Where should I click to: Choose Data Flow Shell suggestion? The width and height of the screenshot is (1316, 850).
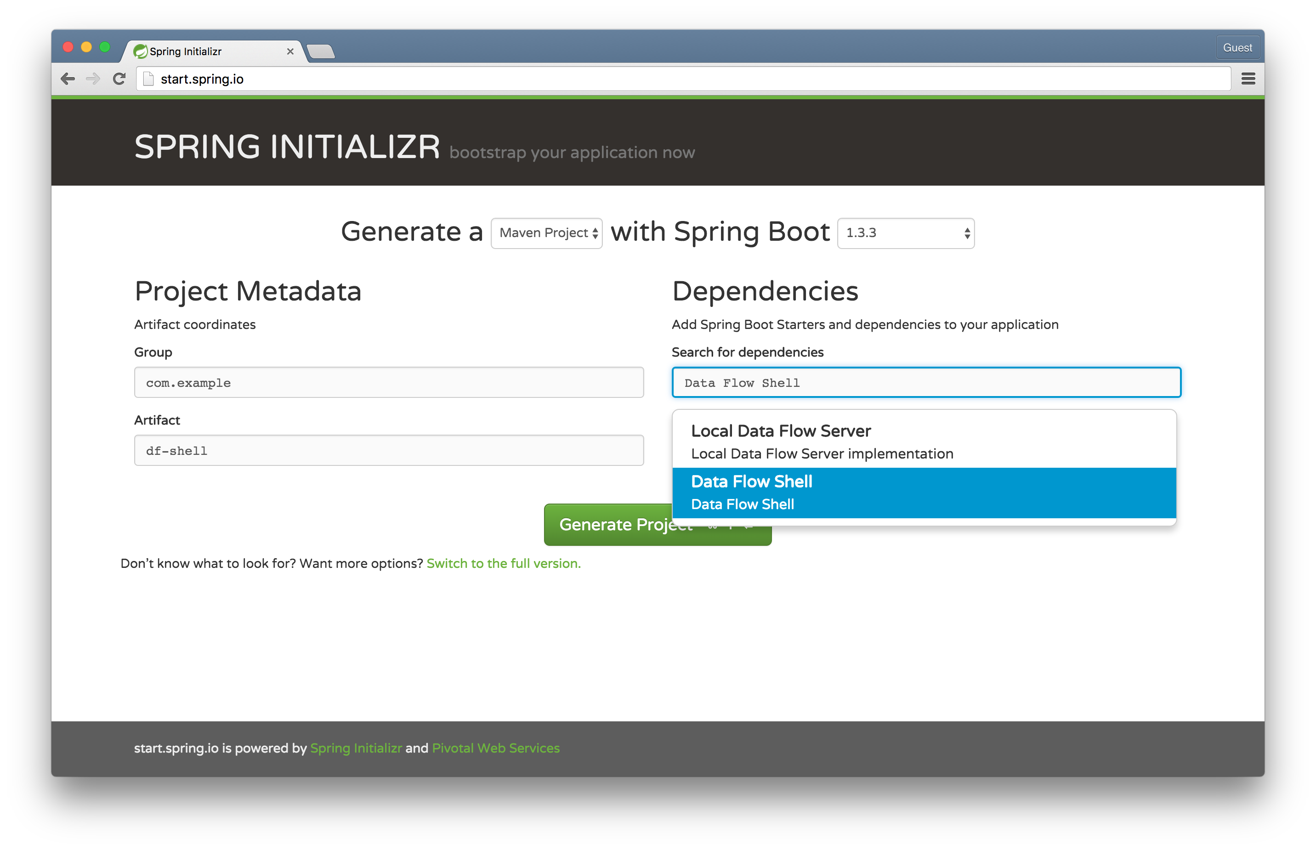click(924, 493)
